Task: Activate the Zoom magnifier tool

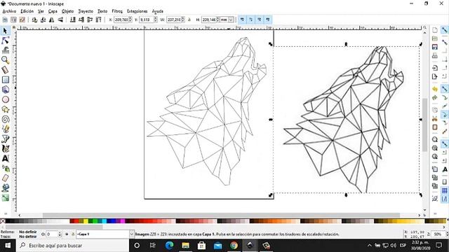Action: (5, 60)
